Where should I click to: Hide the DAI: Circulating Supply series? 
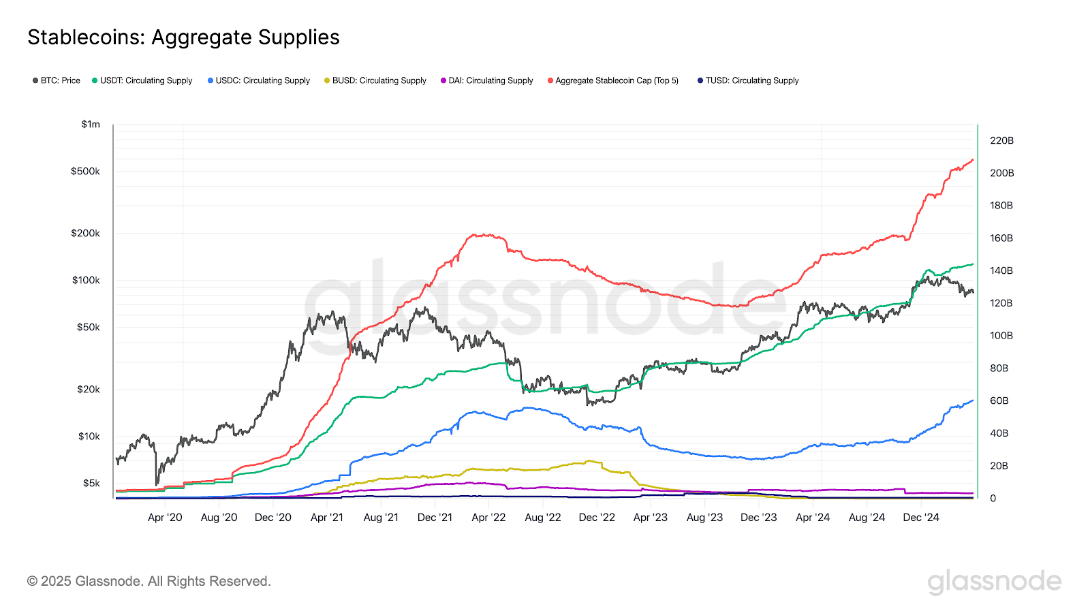click(x=487, y=80)
